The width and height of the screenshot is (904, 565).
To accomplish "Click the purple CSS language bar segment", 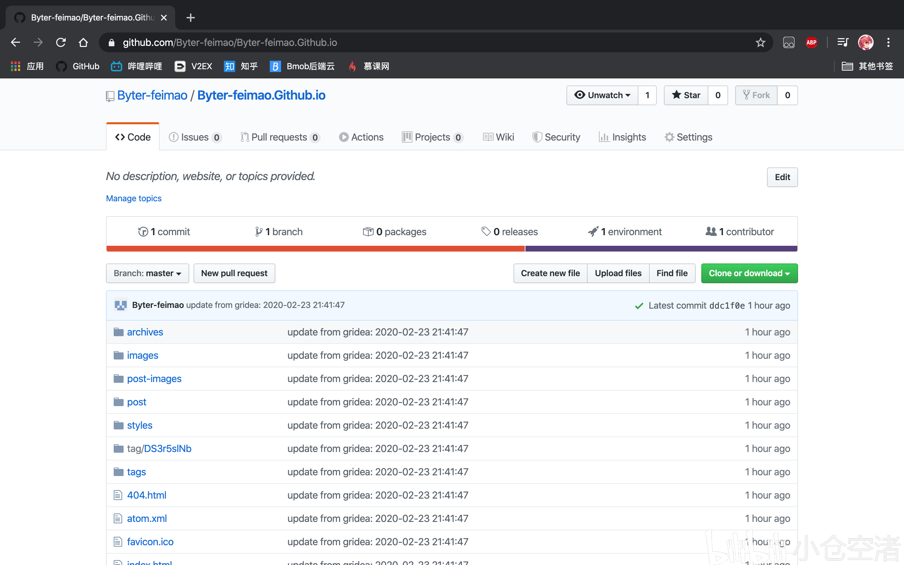I will click(661, 249).
